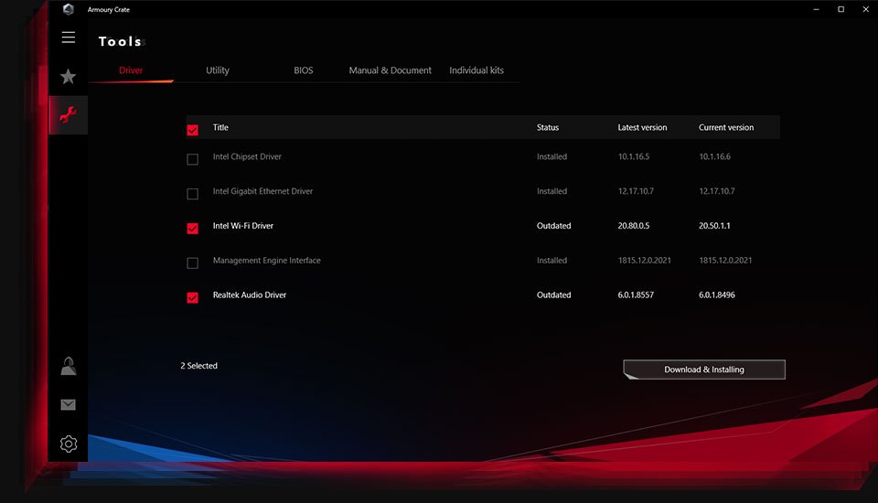This screenshot has height=503, width=878.
Task: Enable Management Engine Interface checkbox
Action: coord(192,263)
